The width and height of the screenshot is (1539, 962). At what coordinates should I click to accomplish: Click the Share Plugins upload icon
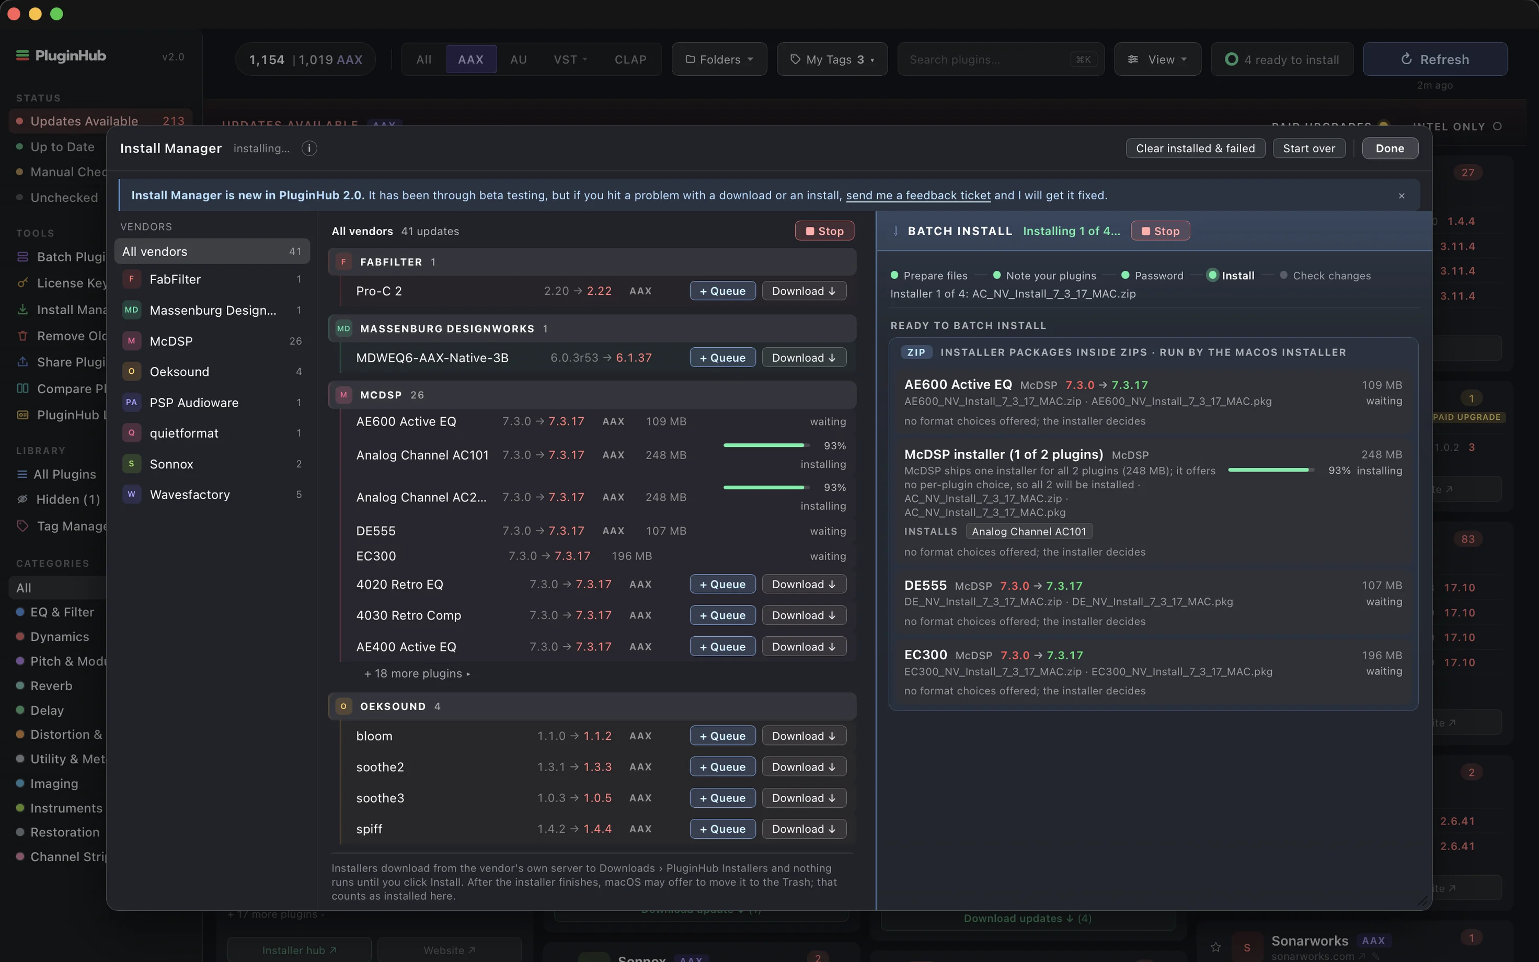23,362
